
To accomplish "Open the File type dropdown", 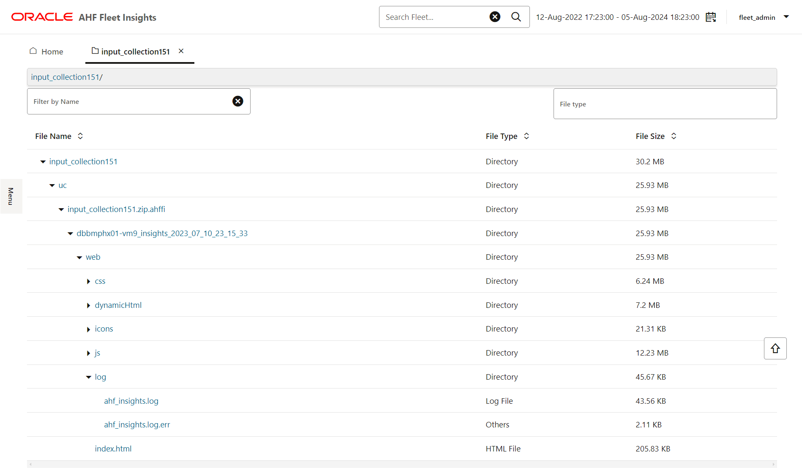I will coord(665,104).
